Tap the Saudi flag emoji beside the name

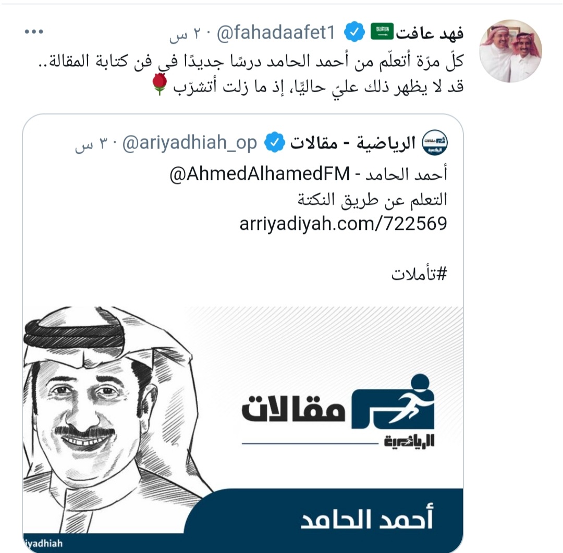tap(382, 32)
